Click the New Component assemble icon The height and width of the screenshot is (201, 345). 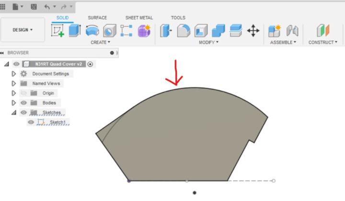pos(274,31)
